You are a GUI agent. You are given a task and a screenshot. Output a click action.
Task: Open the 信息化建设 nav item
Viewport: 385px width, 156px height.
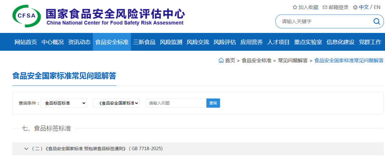click(340, 42)
